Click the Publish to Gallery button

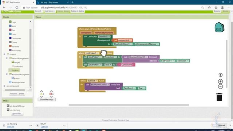click(78, 11)
